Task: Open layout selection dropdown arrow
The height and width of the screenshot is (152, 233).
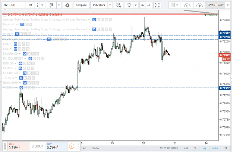Action: (177, 5)
